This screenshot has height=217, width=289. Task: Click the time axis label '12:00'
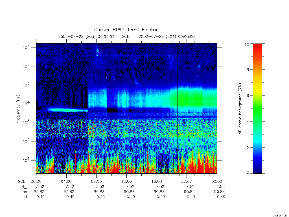coord(126,181)
